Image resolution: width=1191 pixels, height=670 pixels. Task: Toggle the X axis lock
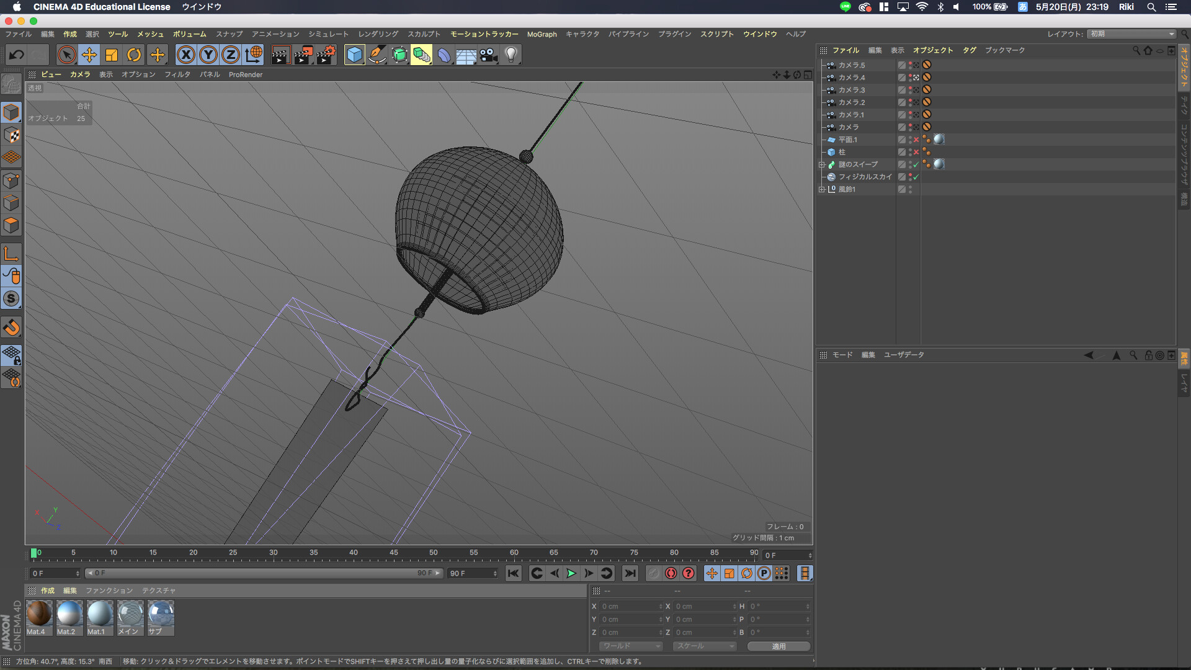[185, 55]
